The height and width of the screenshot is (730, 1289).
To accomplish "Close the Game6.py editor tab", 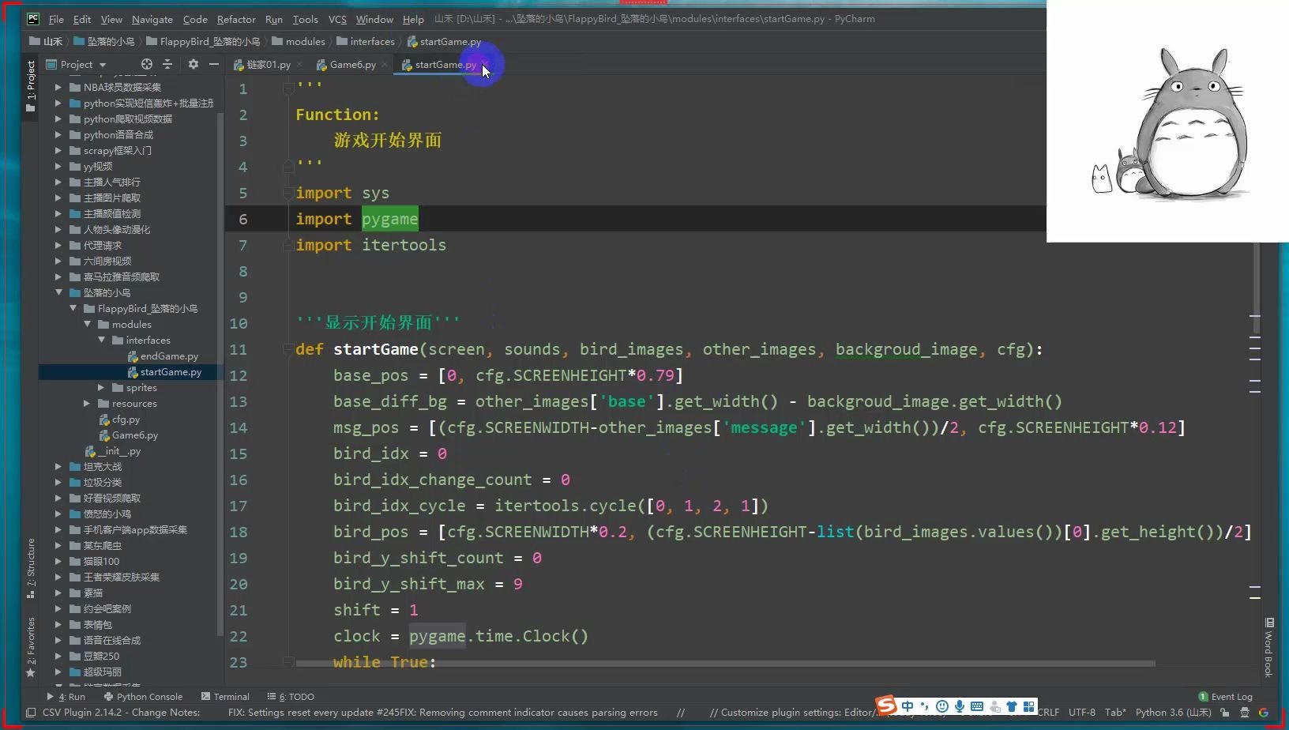I will click(385, 64).
